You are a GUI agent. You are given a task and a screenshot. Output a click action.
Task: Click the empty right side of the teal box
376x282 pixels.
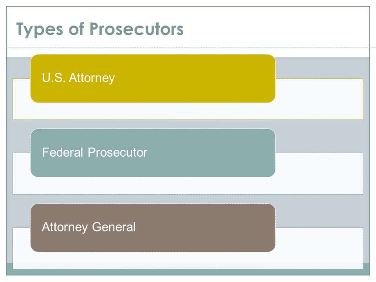point(211,153)
